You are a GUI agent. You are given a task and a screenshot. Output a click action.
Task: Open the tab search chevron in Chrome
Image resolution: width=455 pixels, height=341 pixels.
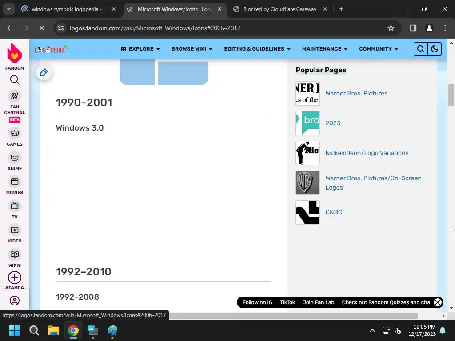[x=9, y=9]
